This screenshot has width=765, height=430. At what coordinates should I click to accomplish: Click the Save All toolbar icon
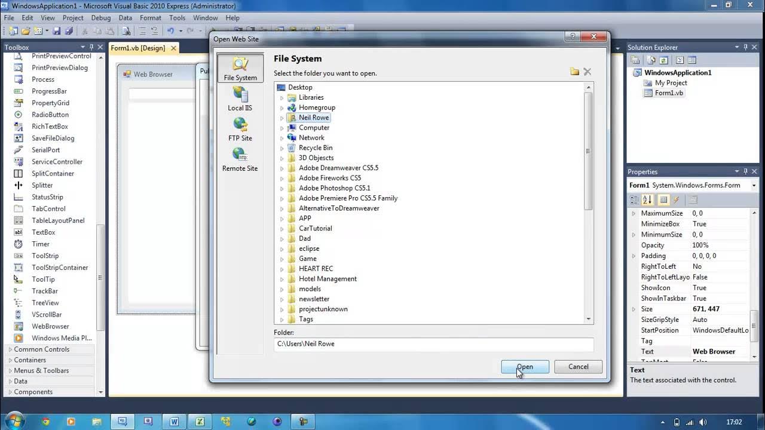pyautogui.click(x=69, y=31)
